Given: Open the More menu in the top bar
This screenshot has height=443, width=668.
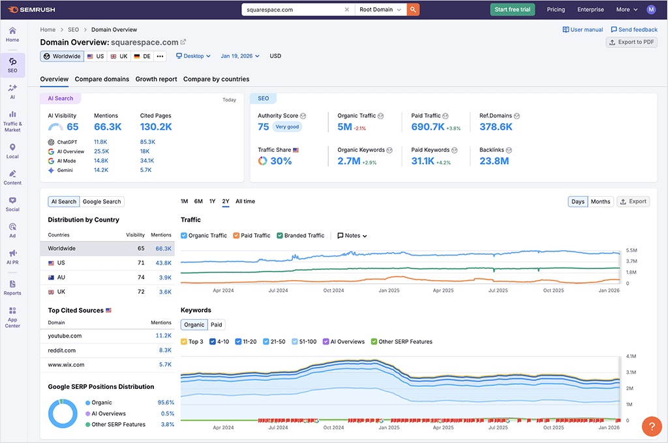Looking at the screenshot, I should click(x=625, y=9).
